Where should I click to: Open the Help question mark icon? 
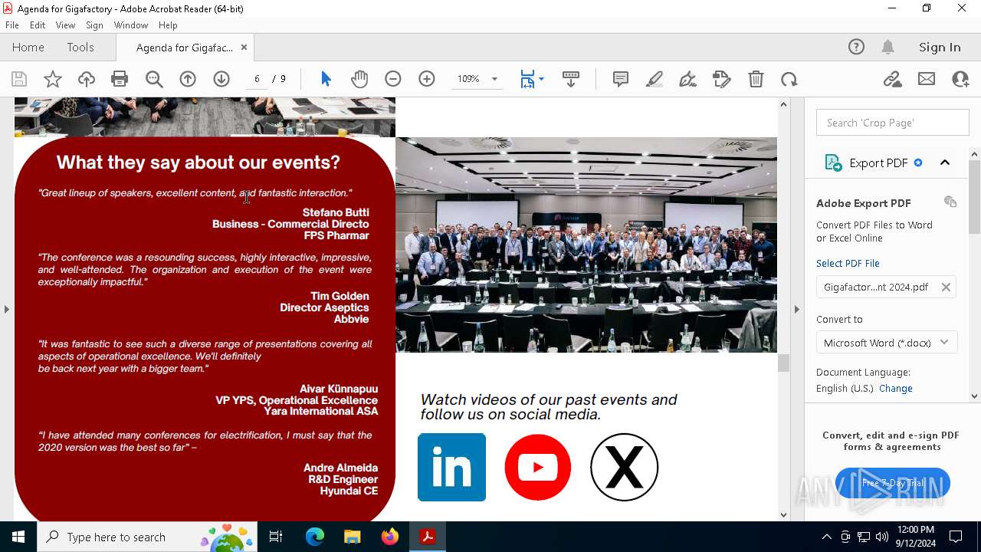coord(856,47)
